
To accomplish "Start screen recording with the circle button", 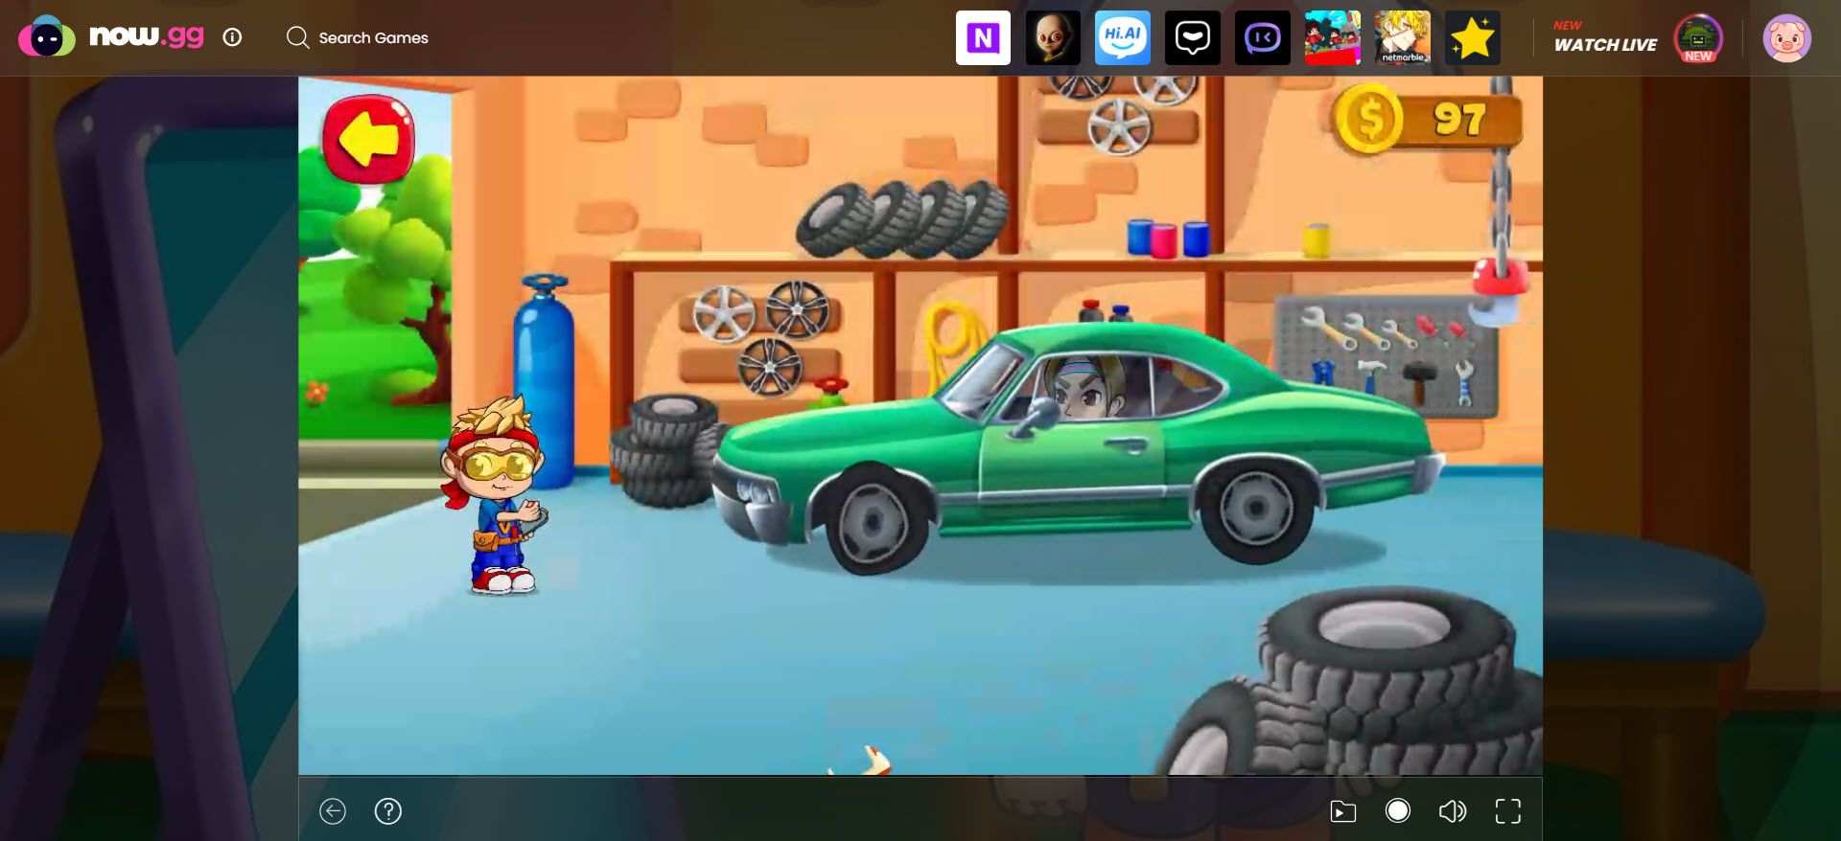I will pos(1398,811).
